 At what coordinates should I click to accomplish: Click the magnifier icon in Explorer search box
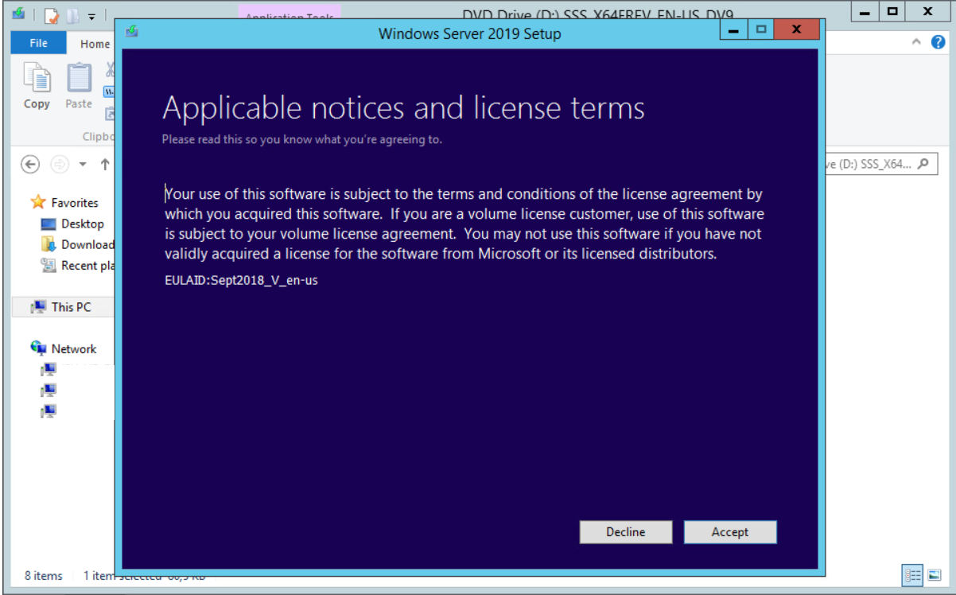pos(923,164)
